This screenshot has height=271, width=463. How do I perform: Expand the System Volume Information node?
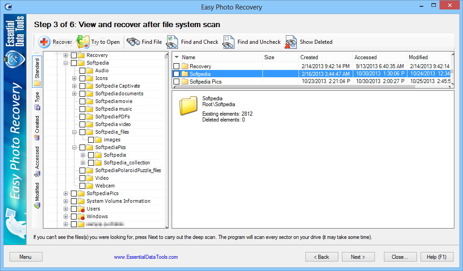pyautogui.click(x=66, y=201)
